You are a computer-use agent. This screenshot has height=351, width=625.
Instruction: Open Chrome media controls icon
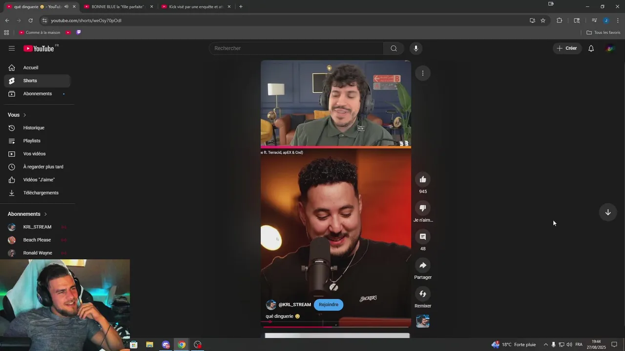(594, 20)
